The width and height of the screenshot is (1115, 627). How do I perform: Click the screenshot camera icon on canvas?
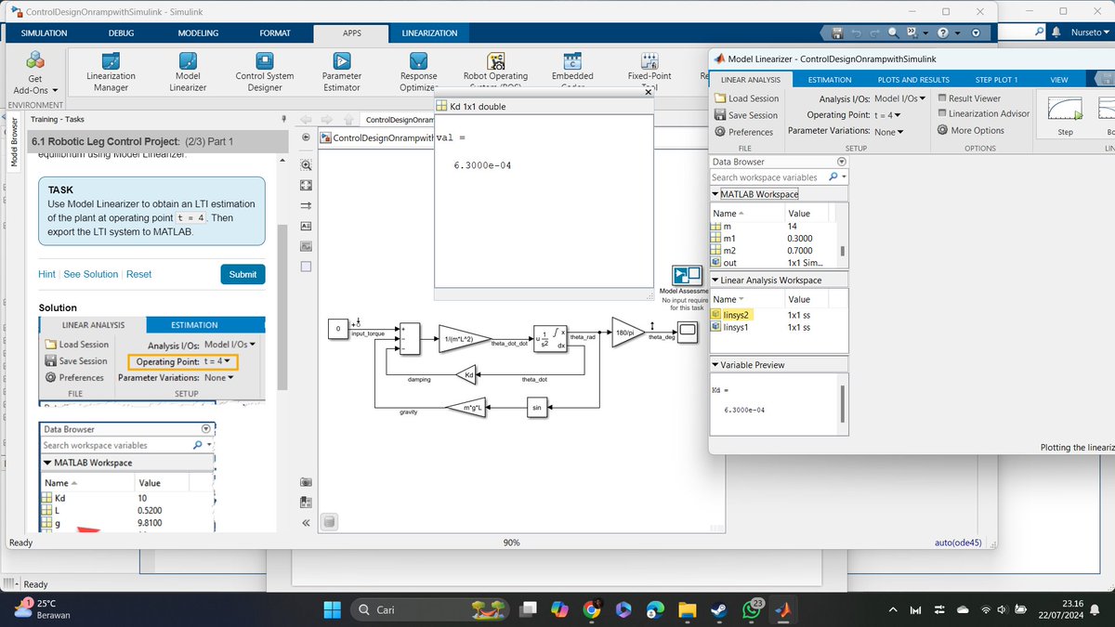pos(306,482)
